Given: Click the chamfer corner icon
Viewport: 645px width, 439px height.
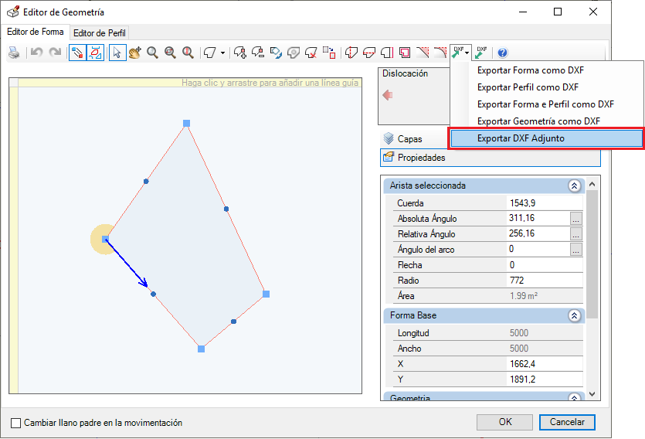Looking at the screenshot, I should click(x=423, y=53).
